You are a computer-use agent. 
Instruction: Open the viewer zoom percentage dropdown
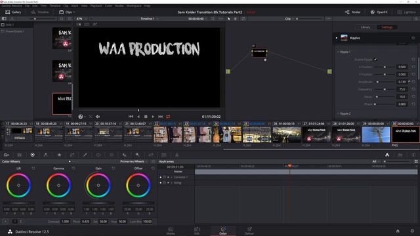(x=81, y=19)
